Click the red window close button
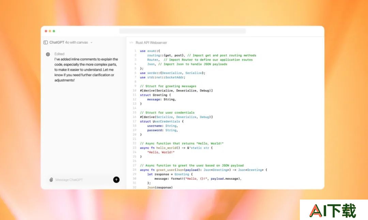The image size is (368, 220). 46,31
